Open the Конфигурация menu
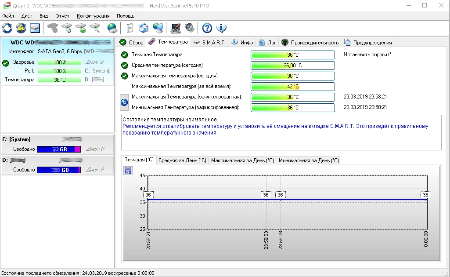Image resolution: width=450 pixels, height=277 pixels. tap(93, 16)
